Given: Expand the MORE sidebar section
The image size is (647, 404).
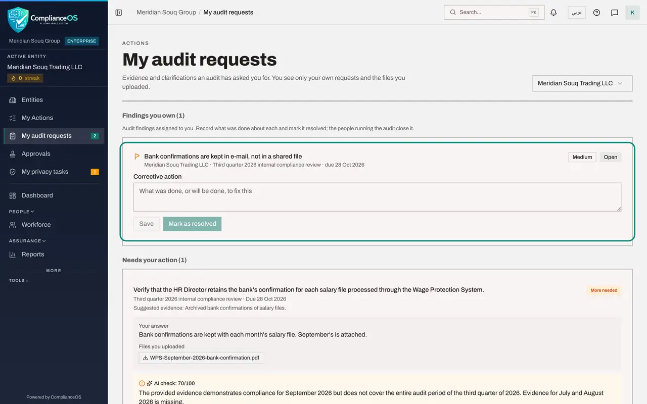Looking at the screenshot, I should pyautogui.click(x=54, y=271).
